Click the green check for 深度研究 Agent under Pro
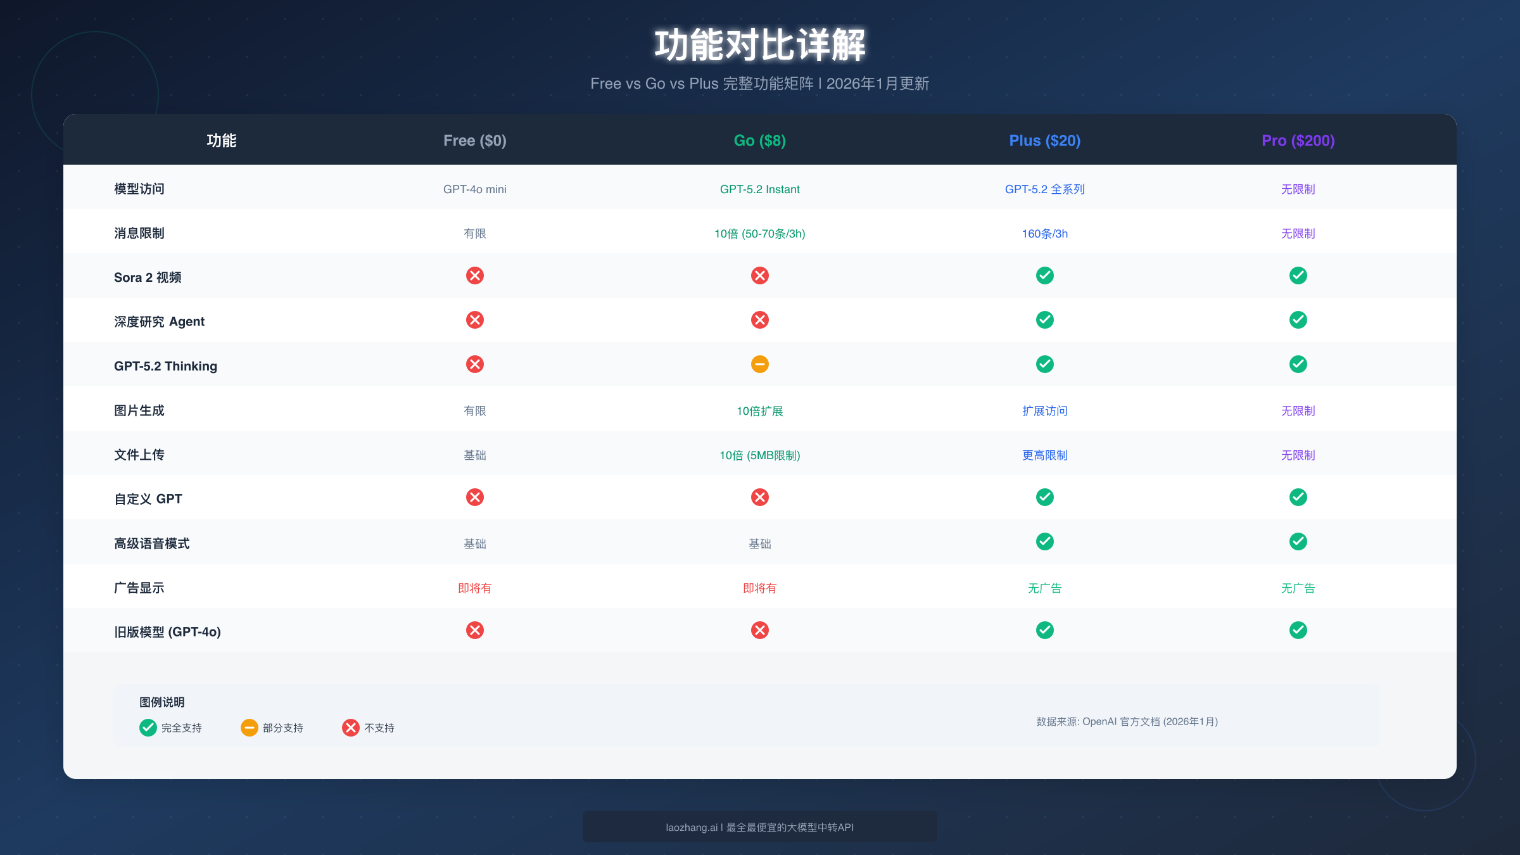1520x855 pixels. coord(1298,320)
